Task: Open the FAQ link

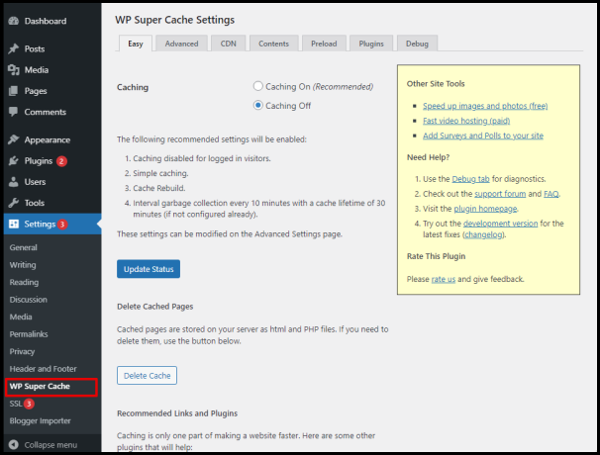Action: (551, 194)
